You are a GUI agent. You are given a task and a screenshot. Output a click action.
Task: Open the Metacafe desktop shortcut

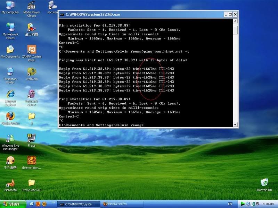(x=10, y=183)
